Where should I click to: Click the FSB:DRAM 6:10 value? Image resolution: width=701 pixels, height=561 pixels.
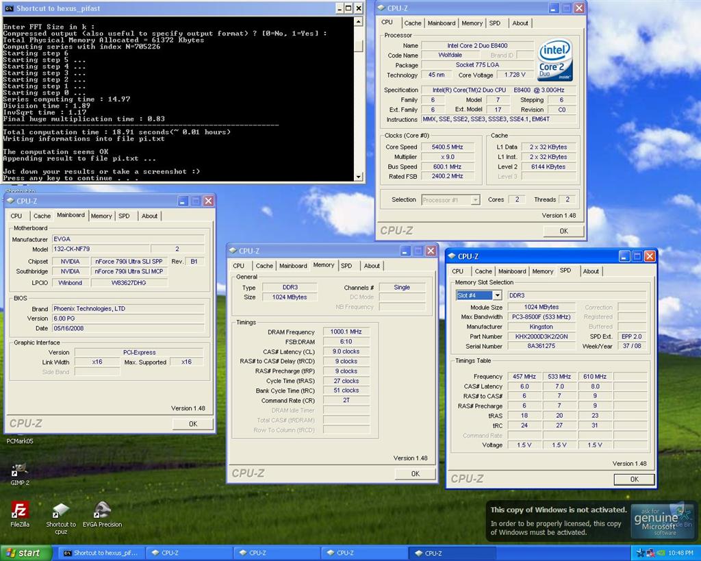click(346, 342)
